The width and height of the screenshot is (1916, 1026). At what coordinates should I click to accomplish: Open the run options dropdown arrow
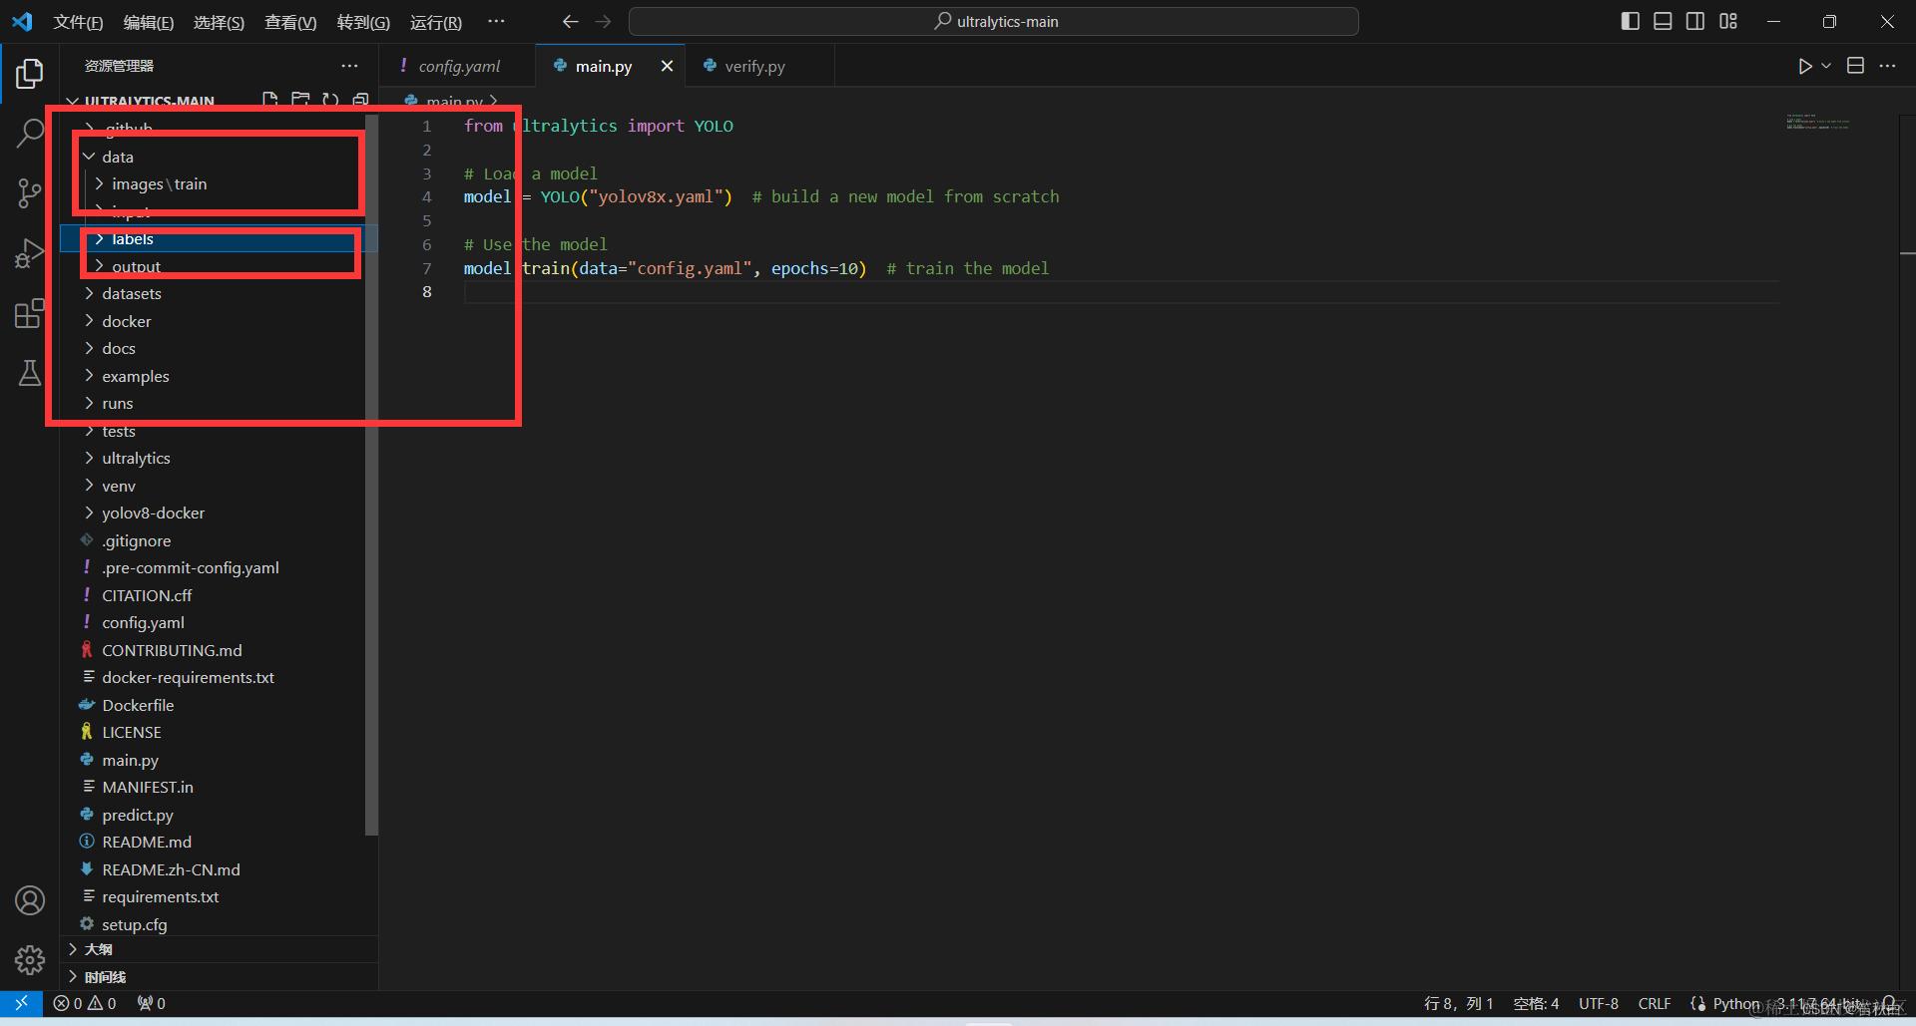point(1826,66)
